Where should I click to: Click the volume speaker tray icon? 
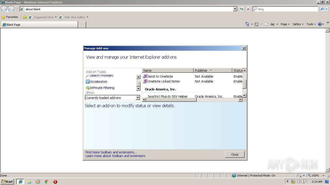coord(299,182)
